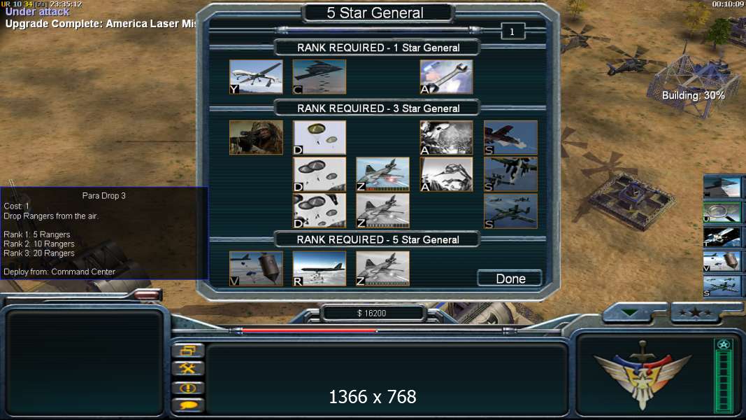Select the bottom A-10 strike icon (S)
746x420 pixels.
[510, 211]
